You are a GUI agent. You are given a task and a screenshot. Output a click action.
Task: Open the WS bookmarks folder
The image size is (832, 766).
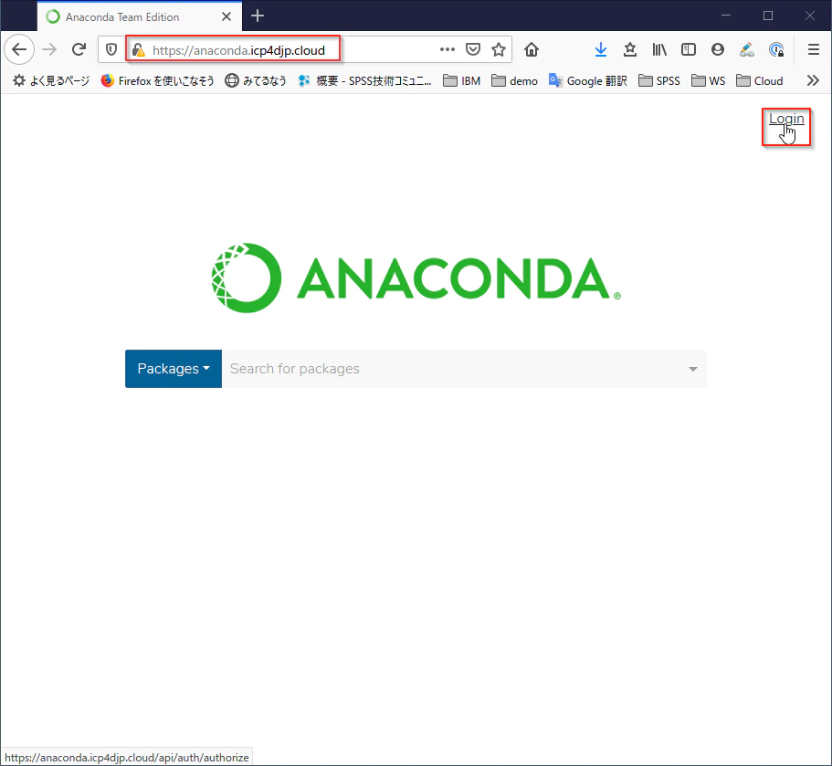[709, 80]
